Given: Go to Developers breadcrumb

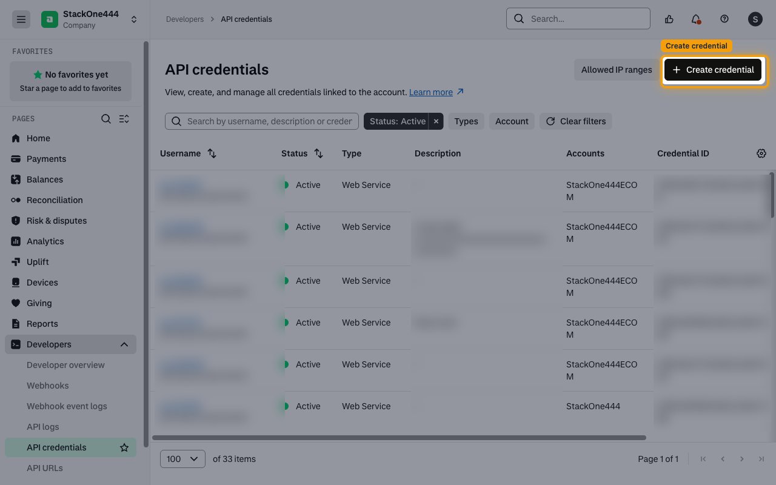Looking at the screenshot, I should 185,19.
